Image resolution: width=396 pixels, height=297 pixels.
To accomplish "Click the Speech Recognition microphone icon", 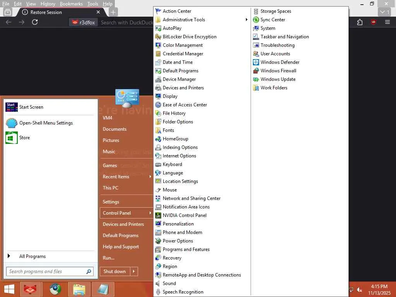I will 158,292.
